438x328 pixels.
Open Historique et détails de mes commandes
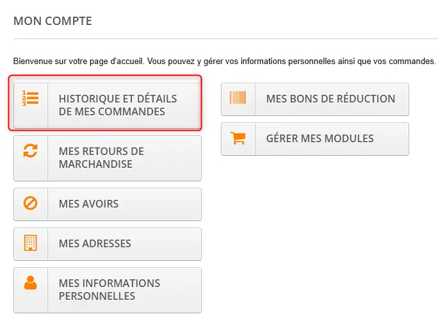108,105
